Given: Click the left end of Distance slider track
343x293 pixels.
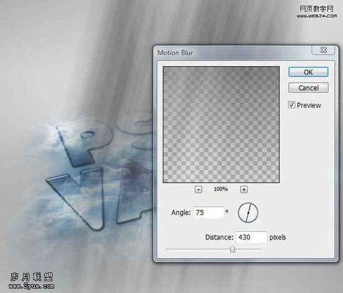Looking at the screenshot, I should (x=167, y=249).
